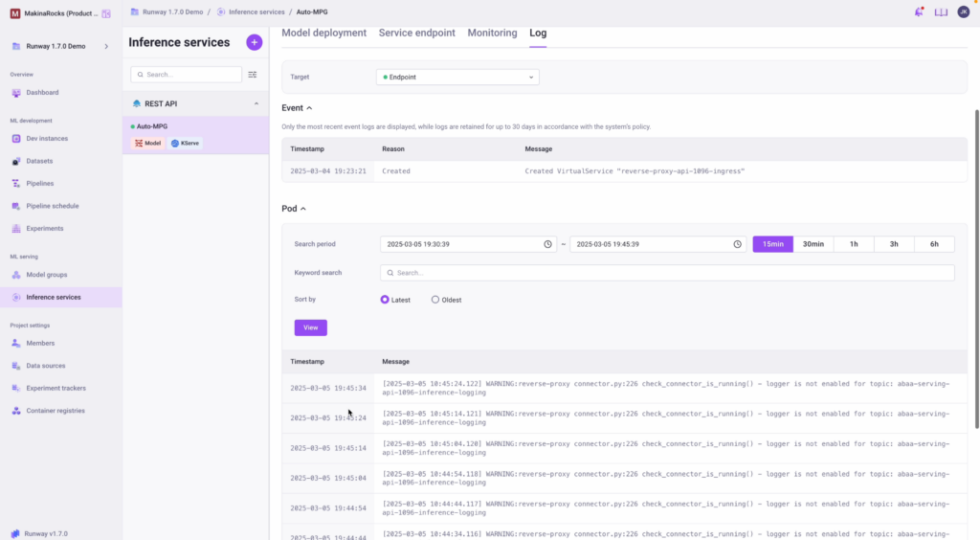Viewport: 980px width, 540px height.
Task: Collapse the REST API group
Action: click(x=256, y=103)
